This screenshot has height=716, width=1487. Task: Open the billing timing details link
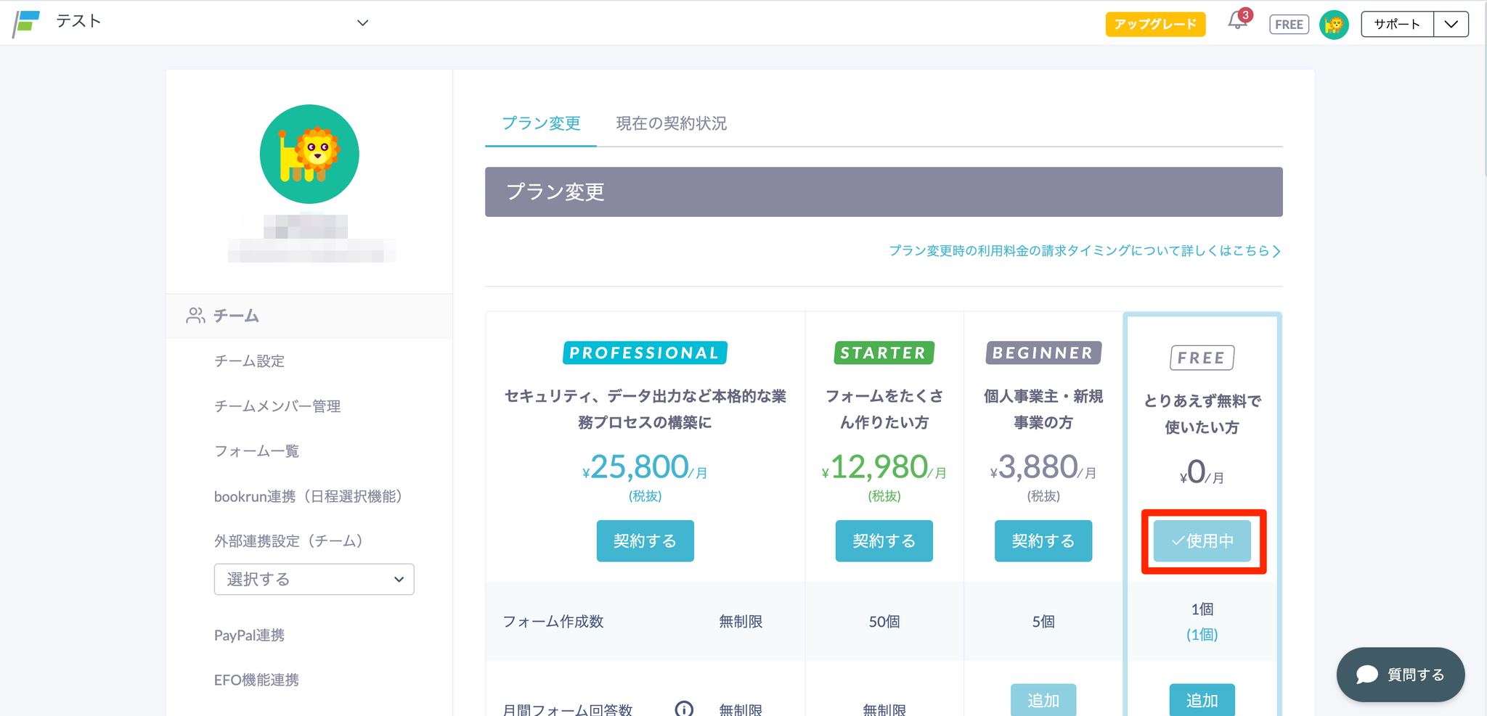1084,251
